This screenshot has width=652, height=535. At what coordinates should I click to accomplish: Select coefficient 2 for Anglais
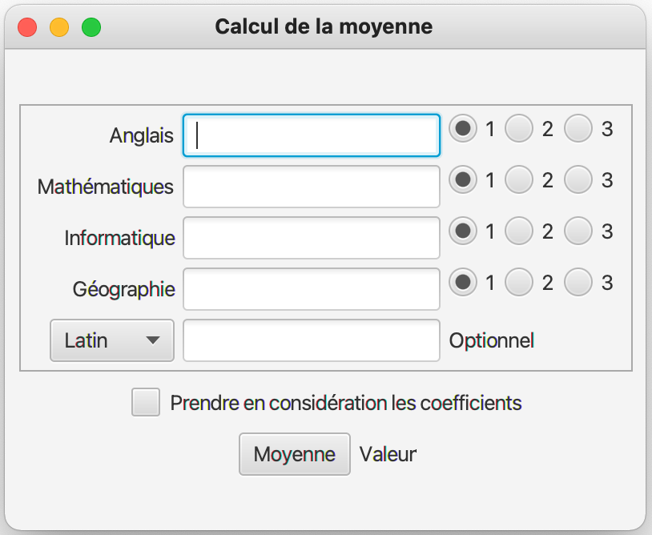(x=519, y=128)
